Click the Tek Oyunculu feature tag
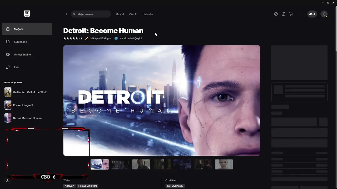This screenshot has height=189, width=337. pos(175,186)
